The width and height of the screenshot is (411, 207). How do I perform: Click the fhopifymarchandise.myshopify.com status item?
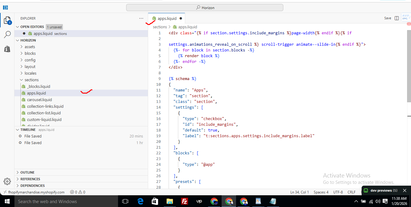[x=36, y=192]
